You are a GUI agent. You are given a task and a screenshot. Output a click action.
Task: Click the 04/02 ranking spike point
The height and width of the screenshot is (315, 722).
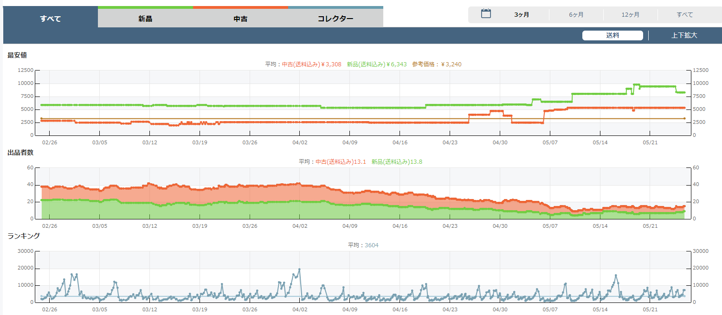299,270
